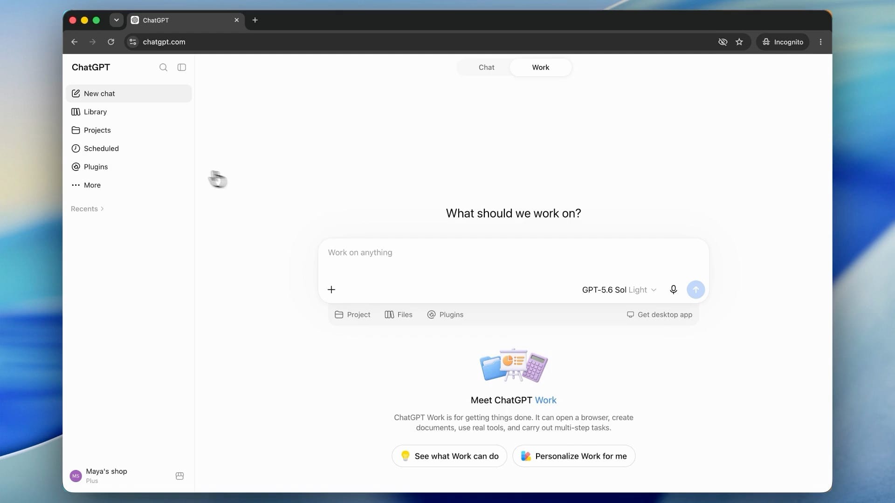Click the MS avatar at bottom of sidebar

click(76, 476)
